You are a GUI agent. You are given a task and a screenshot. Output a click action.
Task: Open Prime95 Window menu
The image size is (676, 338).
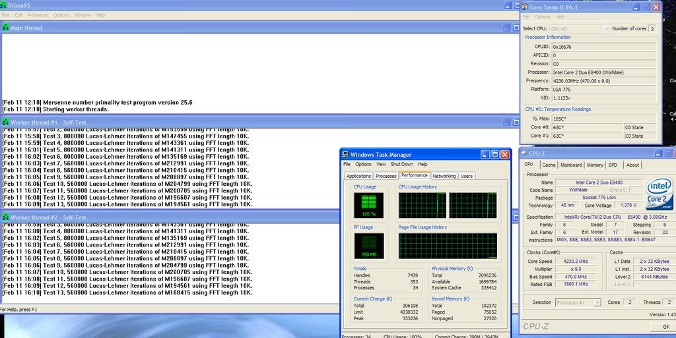(x=83, y=15)
